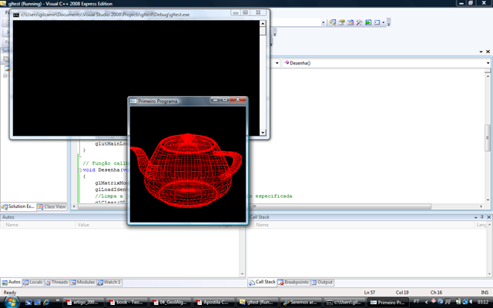Screen dimensions: 493x308
Task: Click the void Desenha code line
Action: [x=106, y=170]
